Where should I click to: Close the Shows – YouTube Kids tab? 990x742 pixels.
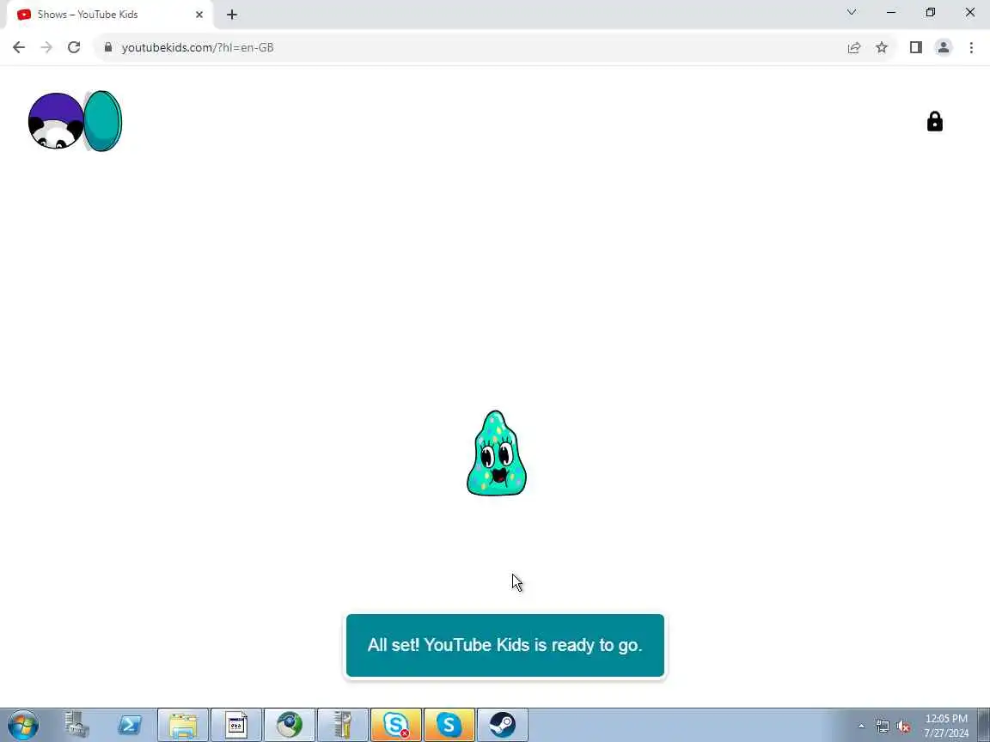point(199,15)
